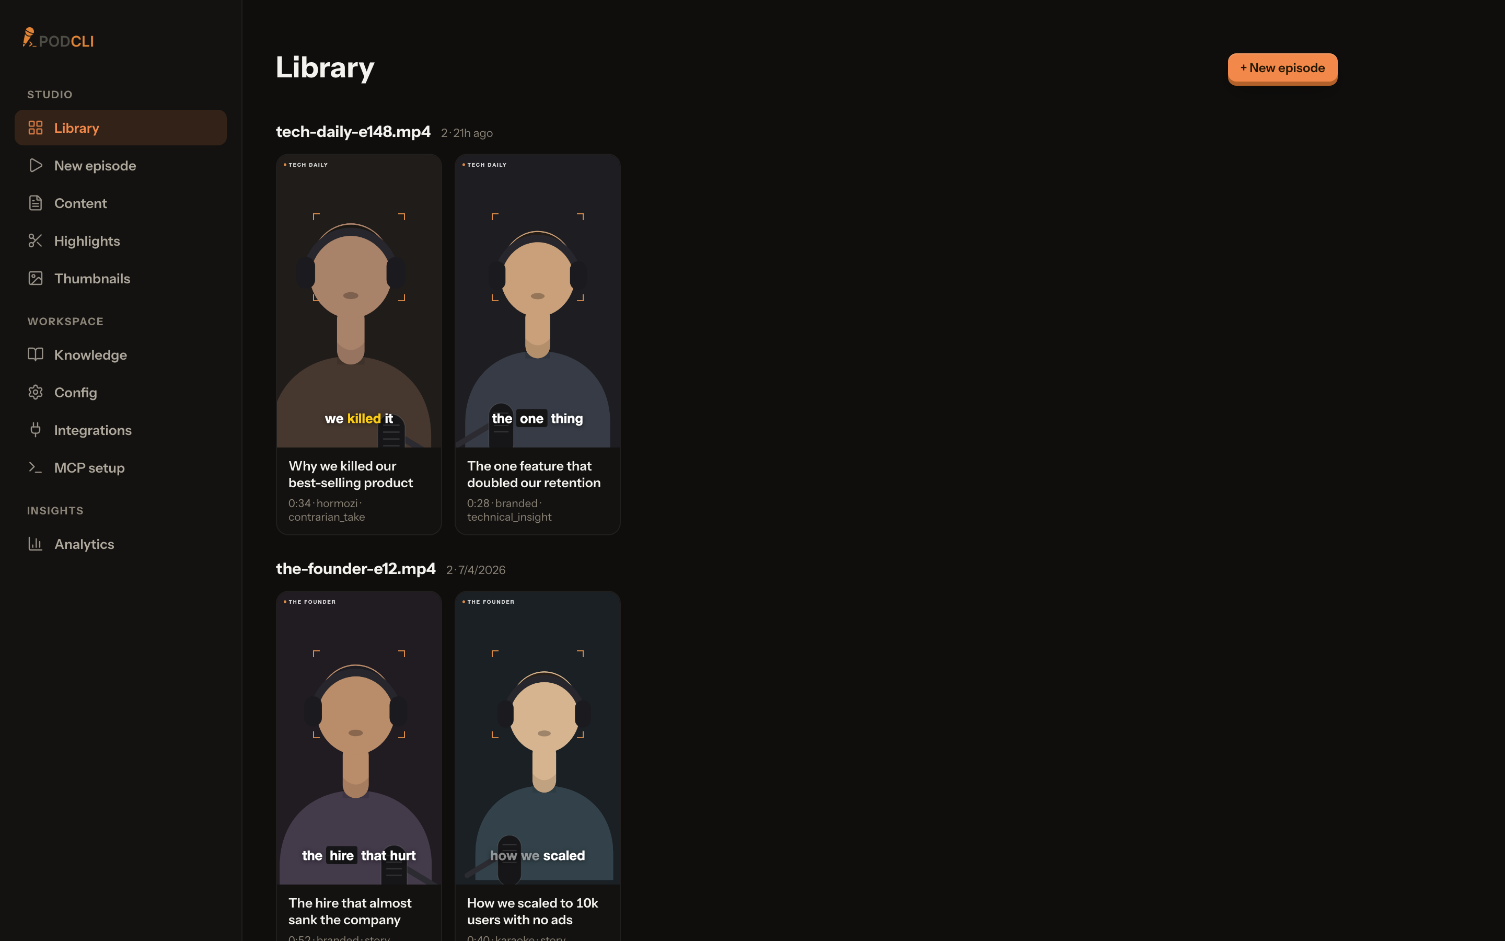Viewport: 1505px width, 941px height.
Task: Open the 'the one thing' clip thumbnail
Action: (x=537, y=301)
